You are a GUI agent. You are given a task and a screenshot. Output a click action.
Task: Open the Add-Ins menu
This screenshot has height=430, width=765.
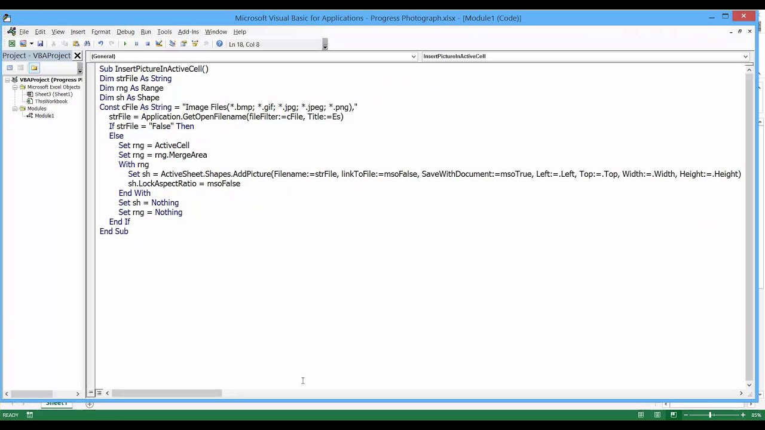[x=188, y=32]
